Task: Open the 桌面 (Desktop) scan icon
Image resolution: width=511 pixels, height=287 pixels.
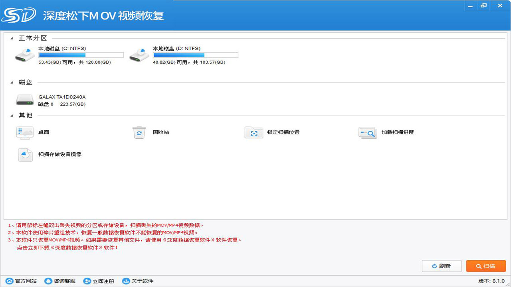Action: 24,132
